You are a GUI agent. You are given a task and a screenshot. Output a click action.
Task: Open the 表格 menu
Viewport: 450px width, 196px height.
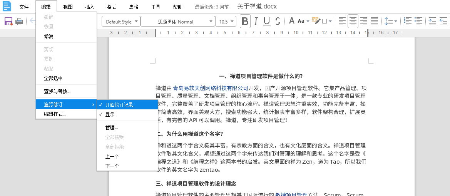134,7
